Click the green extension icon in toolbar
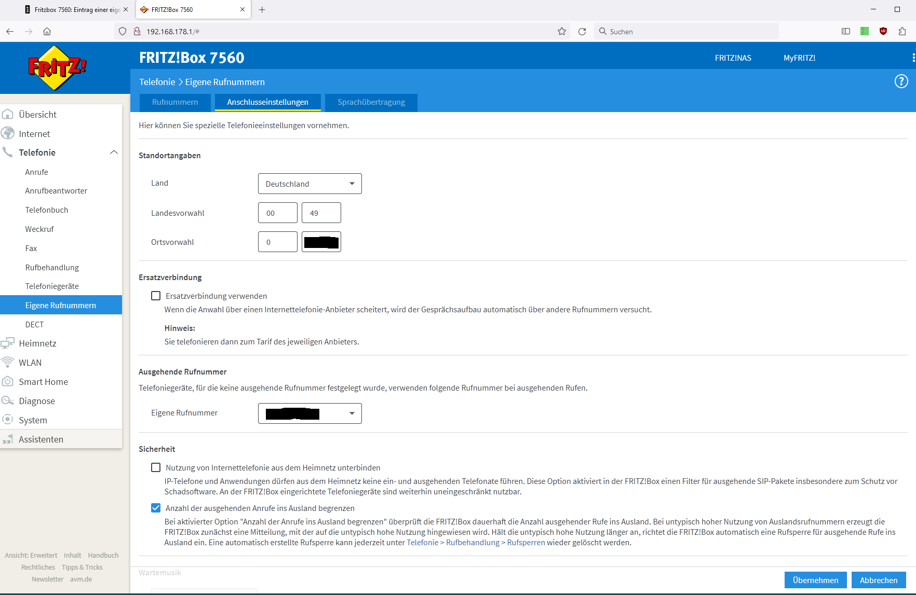Viewport: 916px width, 595px height. (x=865, y=31)
